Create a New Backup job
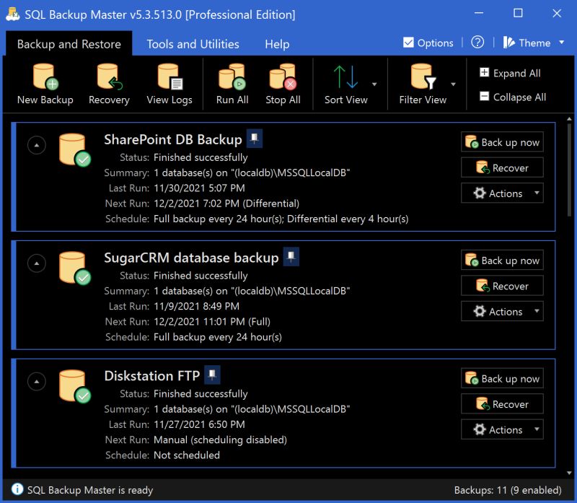Image resolution: width=577 pixels, height=503 pixels. pos(45,83)
